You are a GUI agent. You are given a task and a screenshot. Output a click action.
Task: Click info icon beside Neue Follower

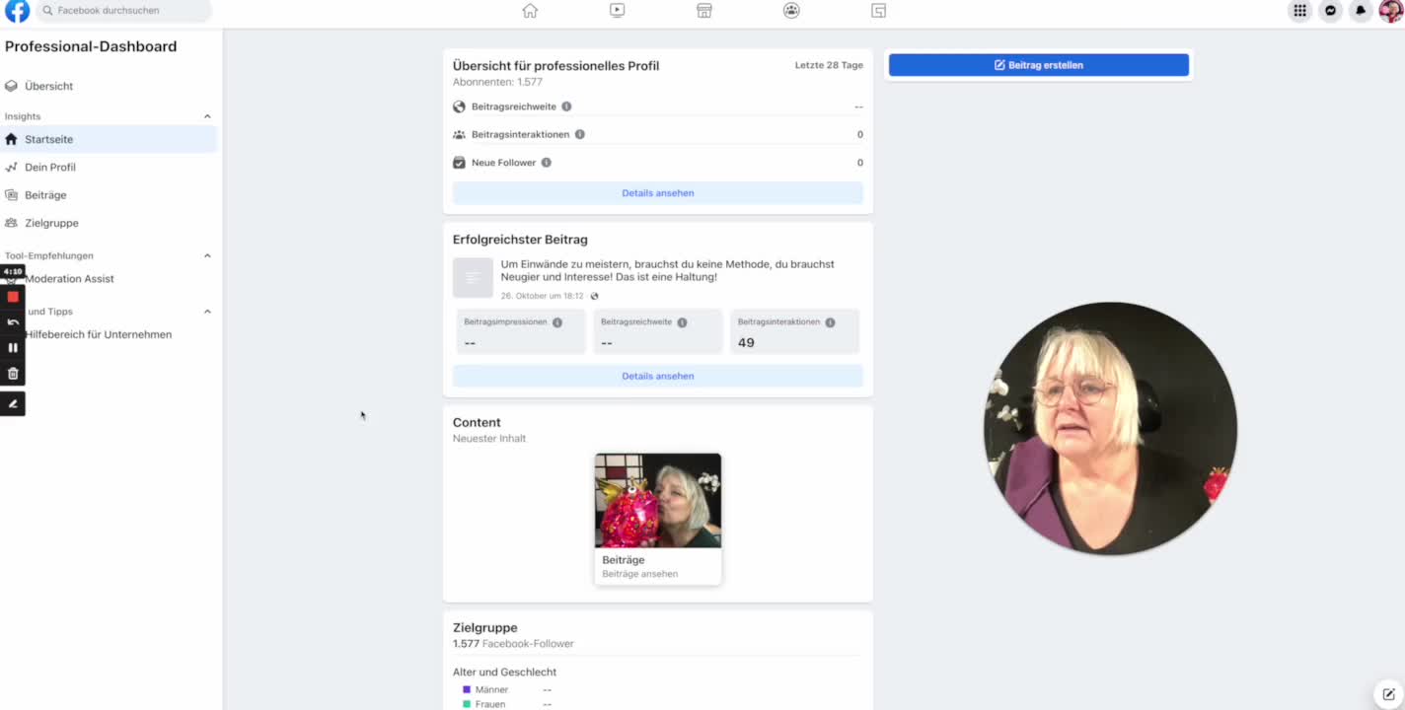tap(546, 163)
